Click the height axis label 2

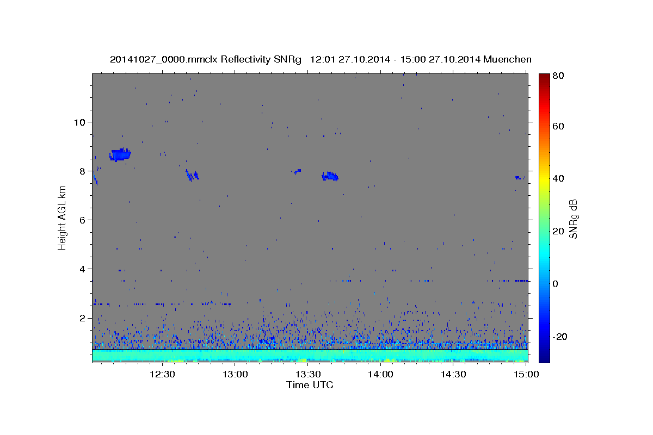(83, 318)
